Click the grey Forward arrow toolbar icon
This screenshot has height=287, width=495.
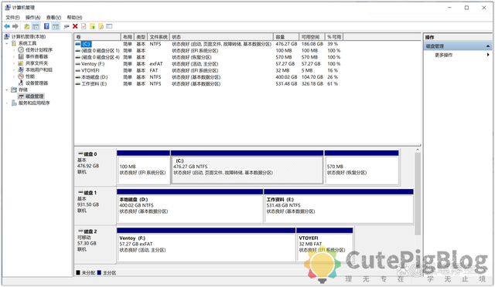[15, 26]
